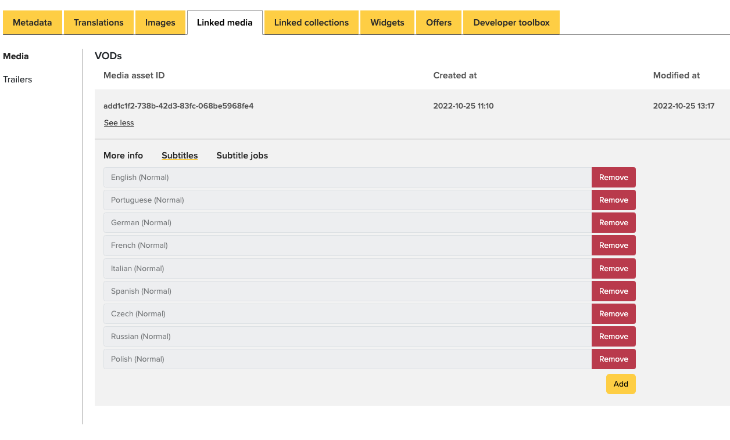Open the Images tab
Viewport: 730px width, 440px height.
pyautogui.click(x=160, y=23)
